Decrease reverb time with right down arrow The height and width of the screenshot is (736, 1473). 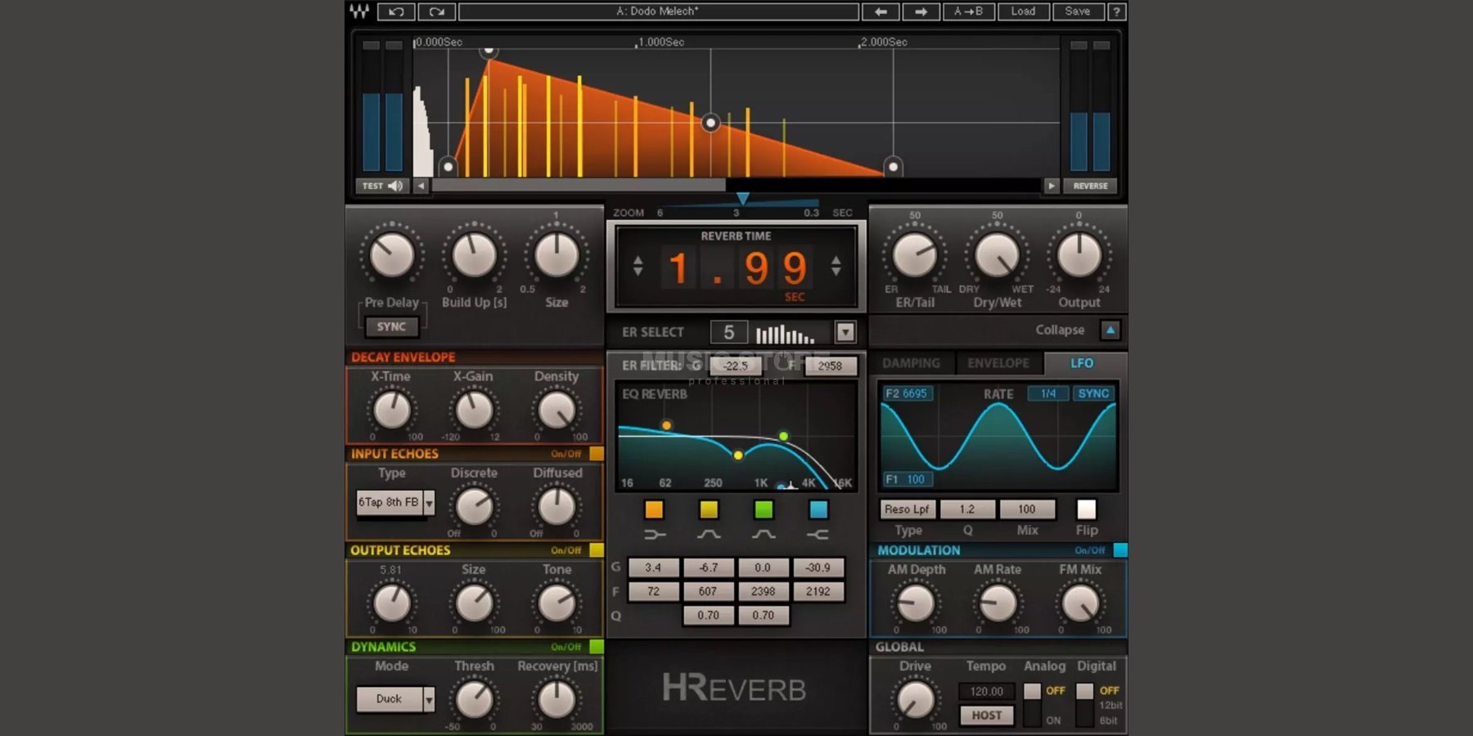pyautogui.click(x=836, y=272)
